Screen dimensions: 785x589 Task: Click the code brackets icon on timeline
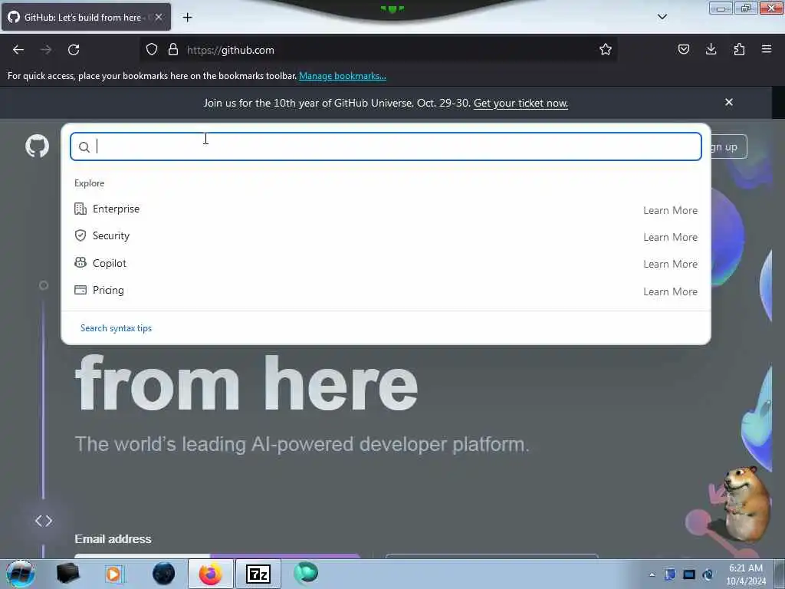(44, 521)
